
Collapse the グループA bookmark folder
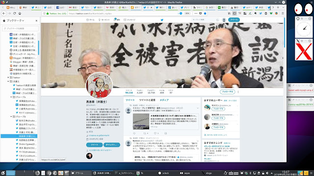coord(11,97)
